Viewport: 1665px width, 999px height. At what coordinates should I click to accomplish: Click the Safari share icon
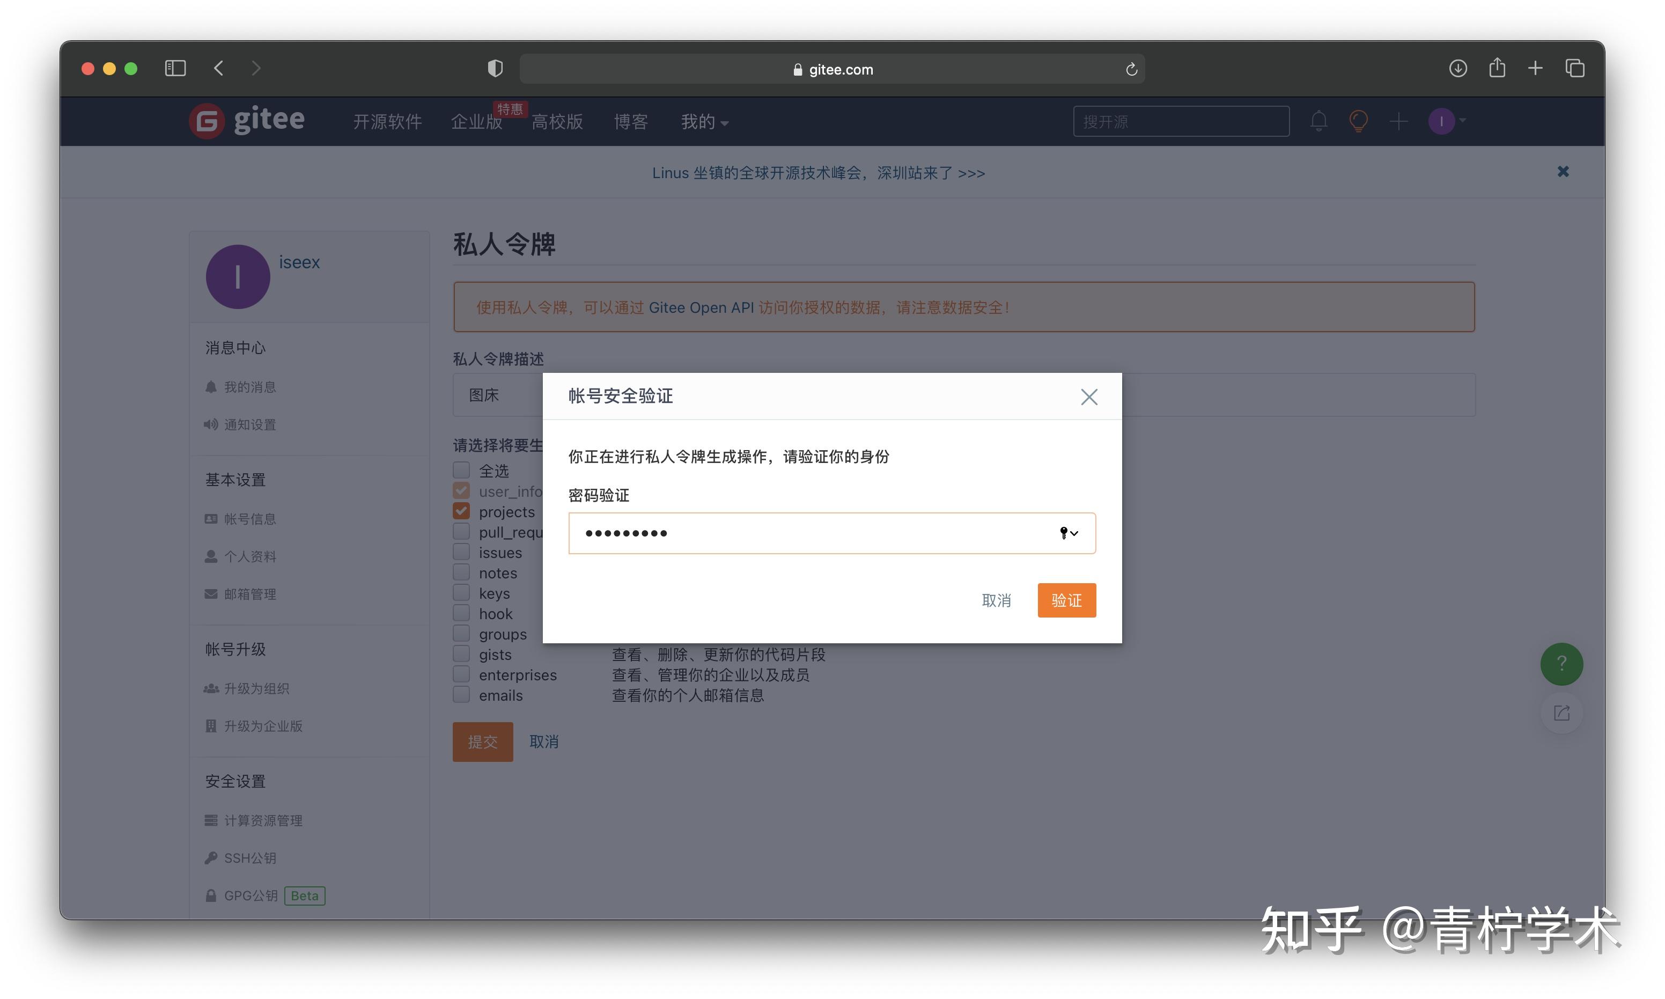pyautogui.click(x=1497, y=67)
